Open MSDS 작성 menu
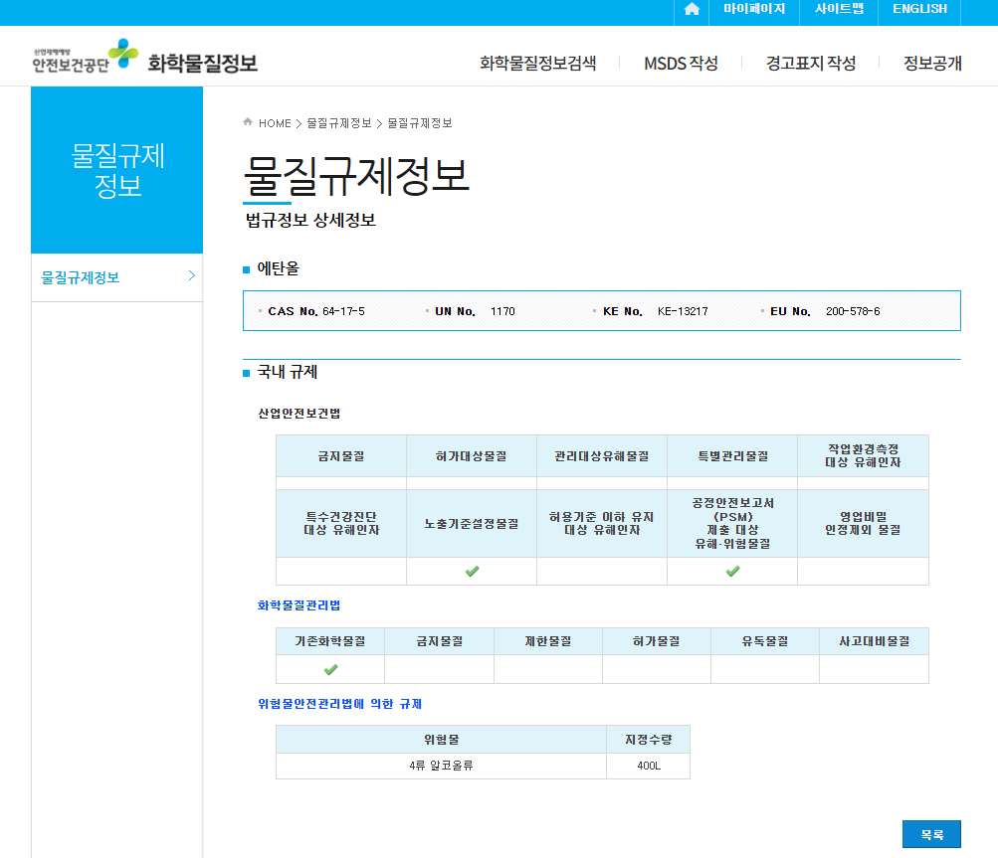This screenshot has height=858, width=998. point(681,63)
